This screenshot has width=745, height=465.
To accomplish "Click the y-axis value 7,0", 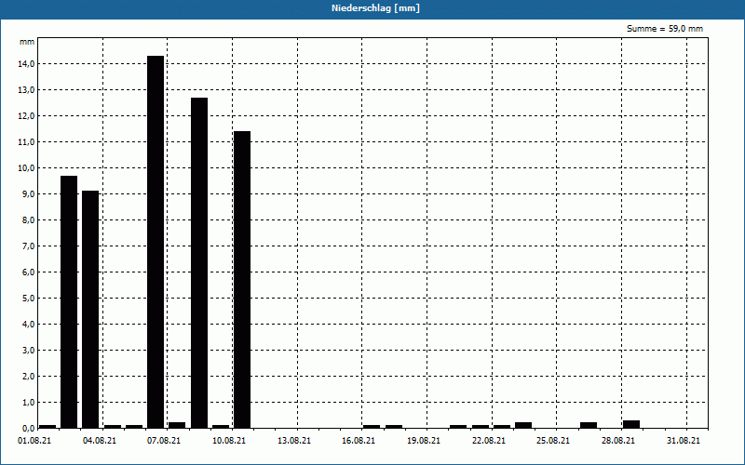I will click(28, 246).
